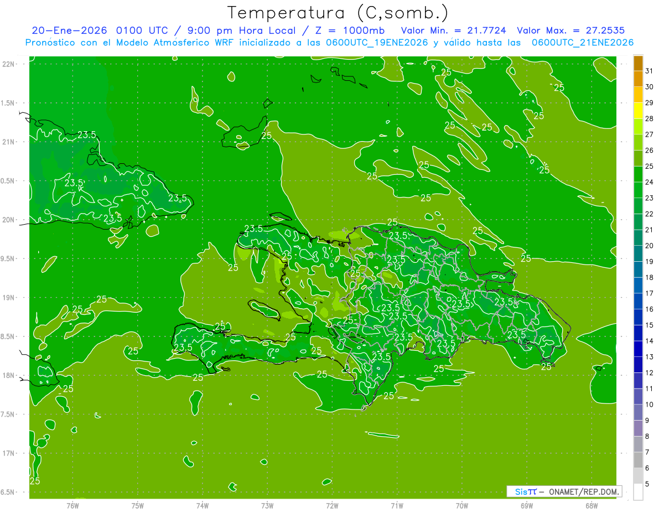Click the yellow legend swatch between 28 and 29

[x=638, y=111]
